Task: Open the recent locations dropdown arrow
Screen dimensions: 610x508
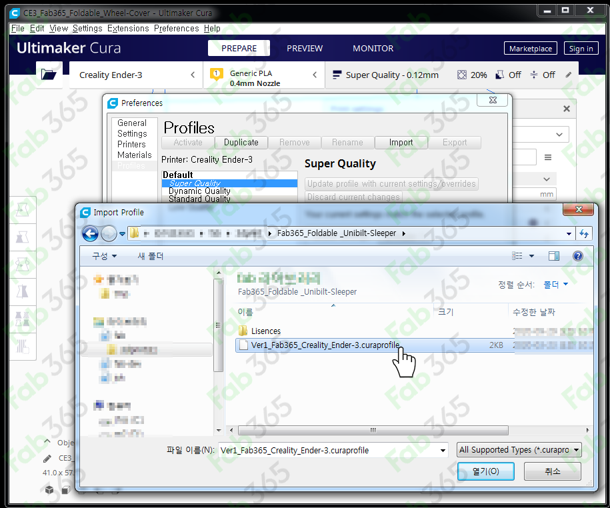Action: coord(122,234)
